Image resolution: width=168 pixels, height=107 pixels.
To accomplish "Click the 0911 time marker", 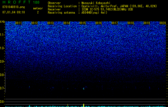I will (18, 23).
